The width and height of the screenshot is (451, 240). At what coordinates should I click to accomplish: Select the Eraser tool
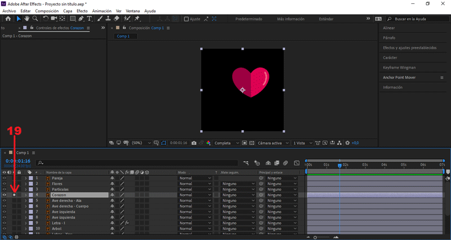click(116, 19)
